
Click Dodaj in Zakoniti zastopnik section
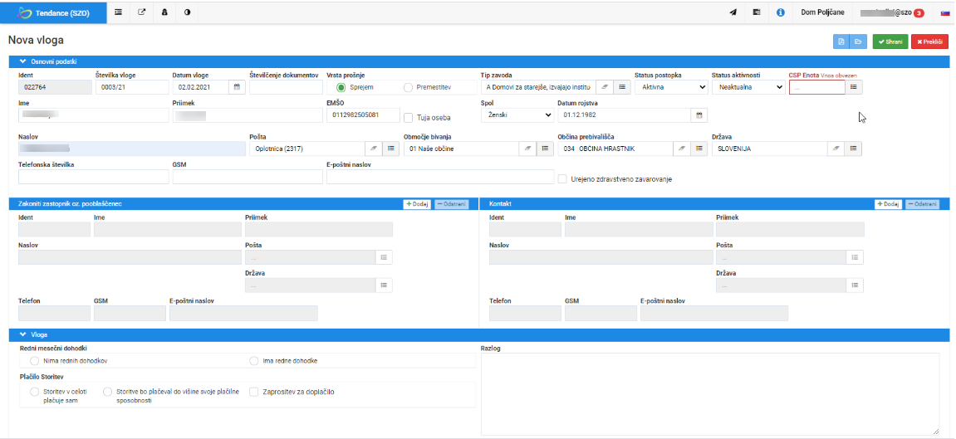(418, 204)
